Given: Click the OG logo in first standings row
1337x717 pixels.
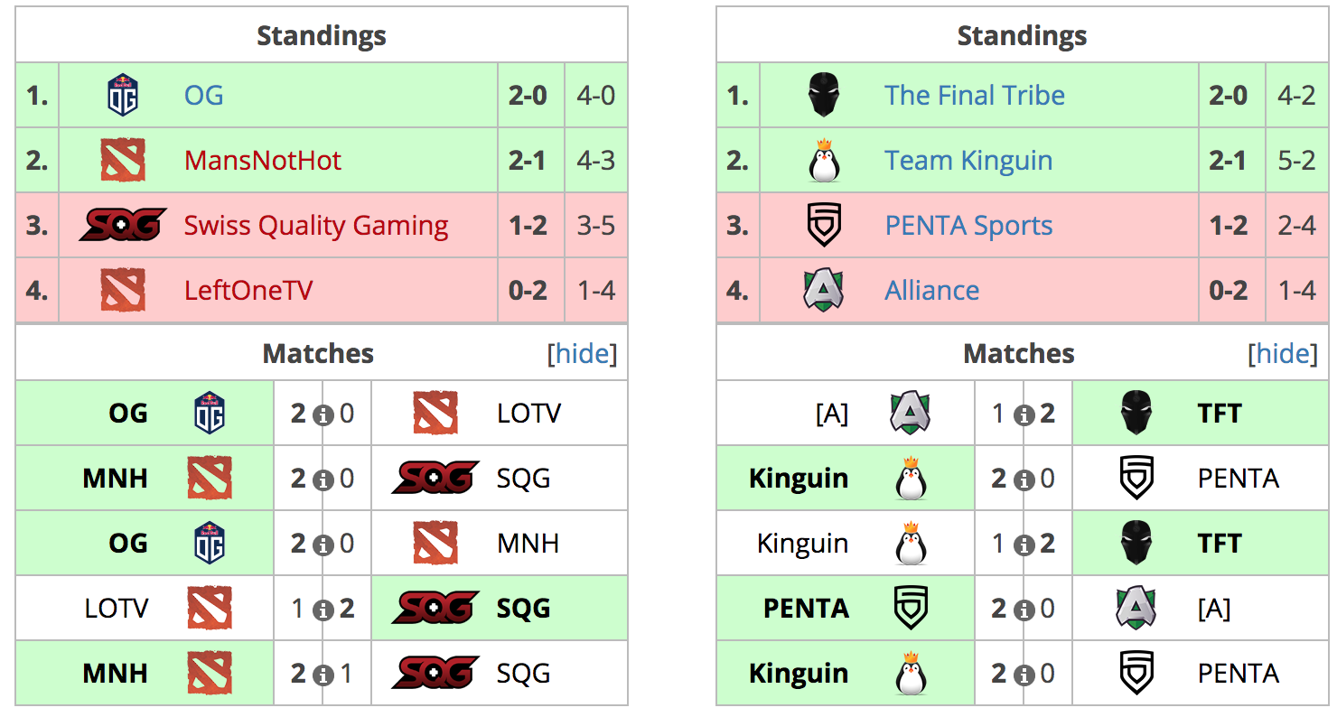Looking at the screenshot, I should (123, 95).
